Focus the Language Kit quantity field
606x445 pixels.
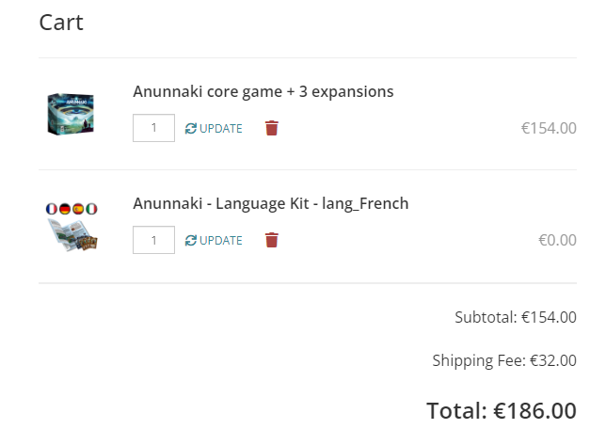[153, 240]
